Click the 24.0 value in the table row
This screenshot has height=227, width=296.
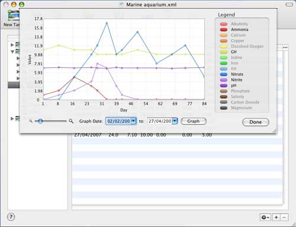click(x=114, y=135)
